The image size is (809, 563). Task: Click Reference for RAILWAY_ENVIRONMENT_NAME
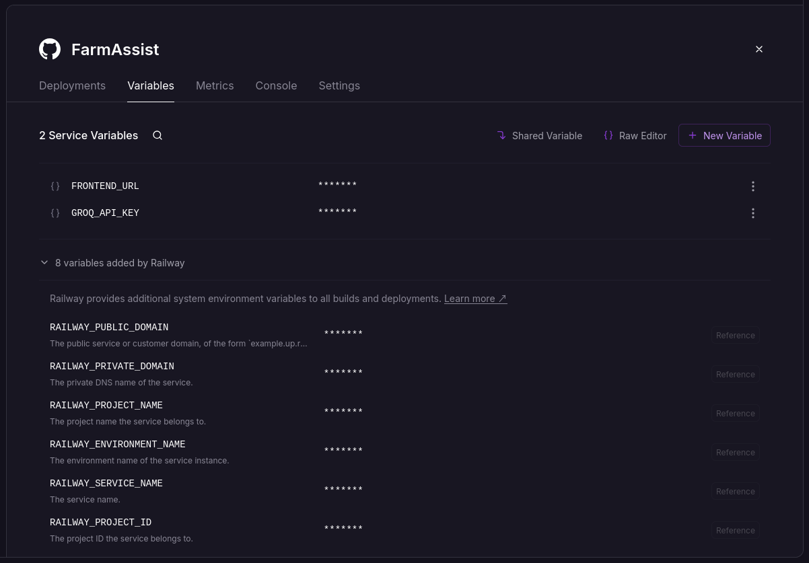pyautogui.click(x=736, y=453)
